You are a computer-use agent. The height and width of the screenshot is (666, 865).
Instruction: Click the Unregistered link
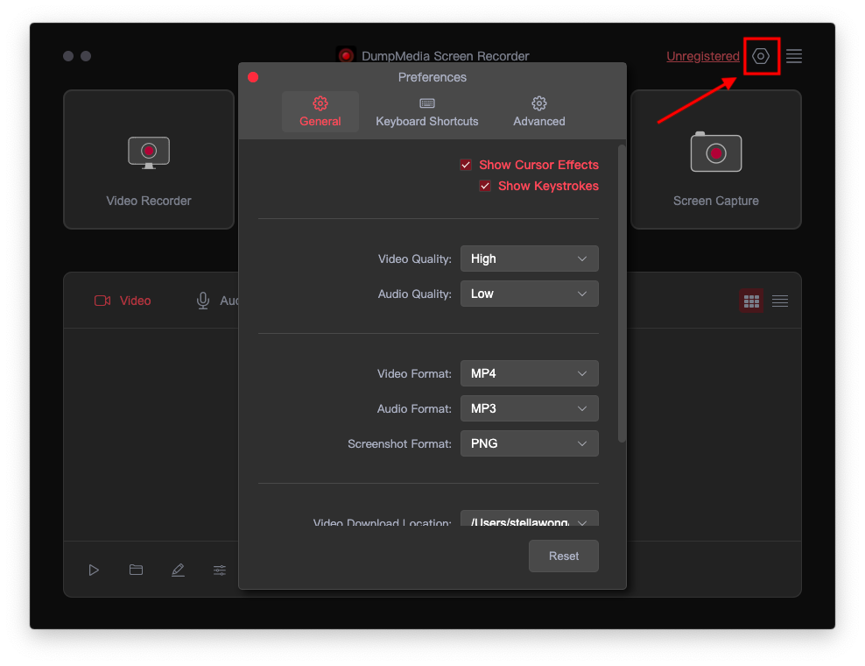[703, 56]
